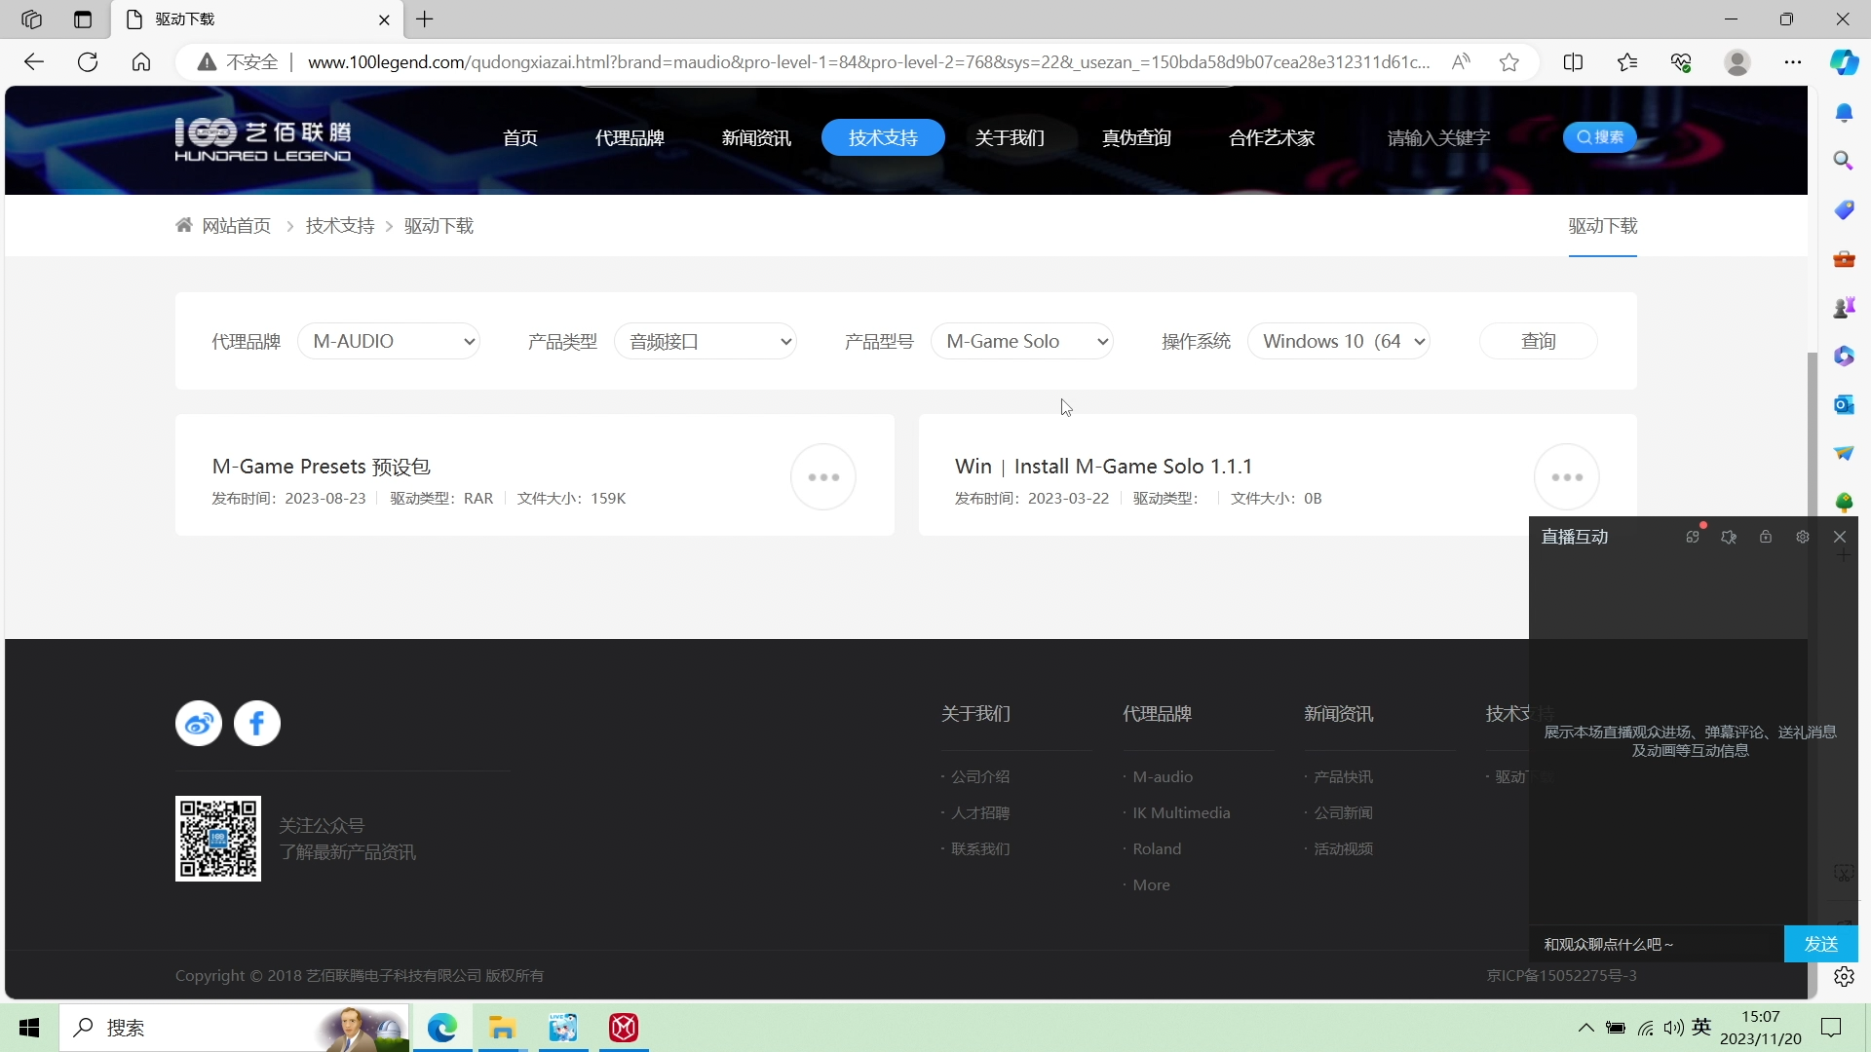Click the Windows taskbar search box
This screenshot has height=1052, width=1871.
234,1028
